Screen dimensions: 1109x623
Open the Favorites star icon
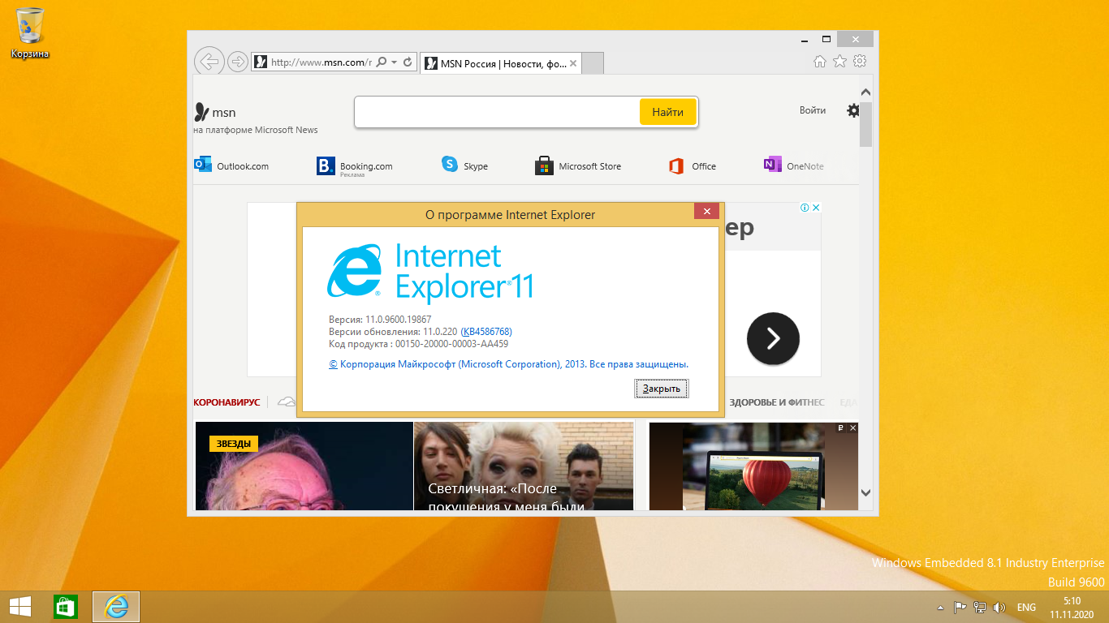[x=840, y=62]
